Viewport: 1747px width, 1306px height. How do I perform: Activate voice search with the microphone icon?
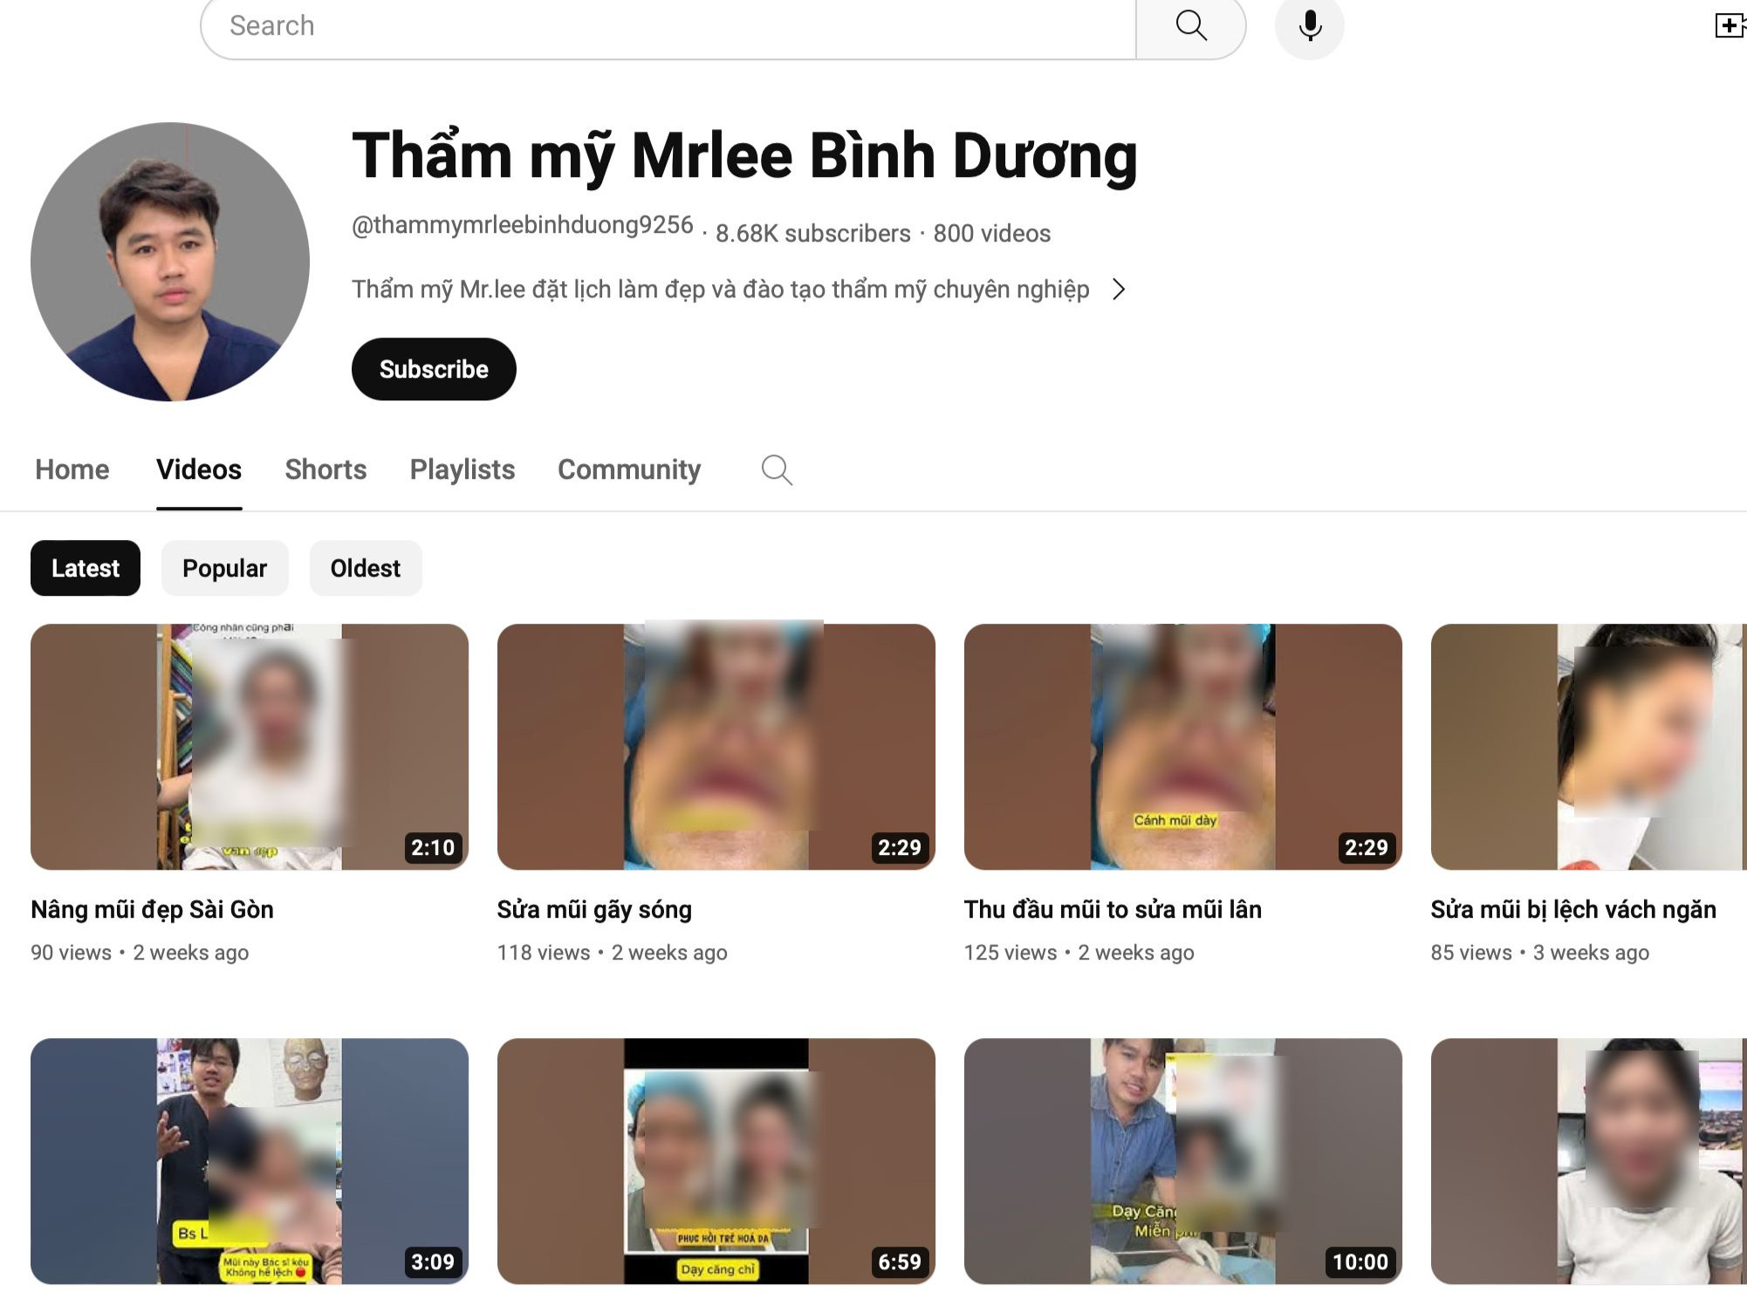(1308, 27)
